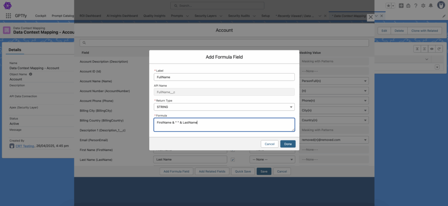Open the ROI Dashboard tab

tap(90, 16)
